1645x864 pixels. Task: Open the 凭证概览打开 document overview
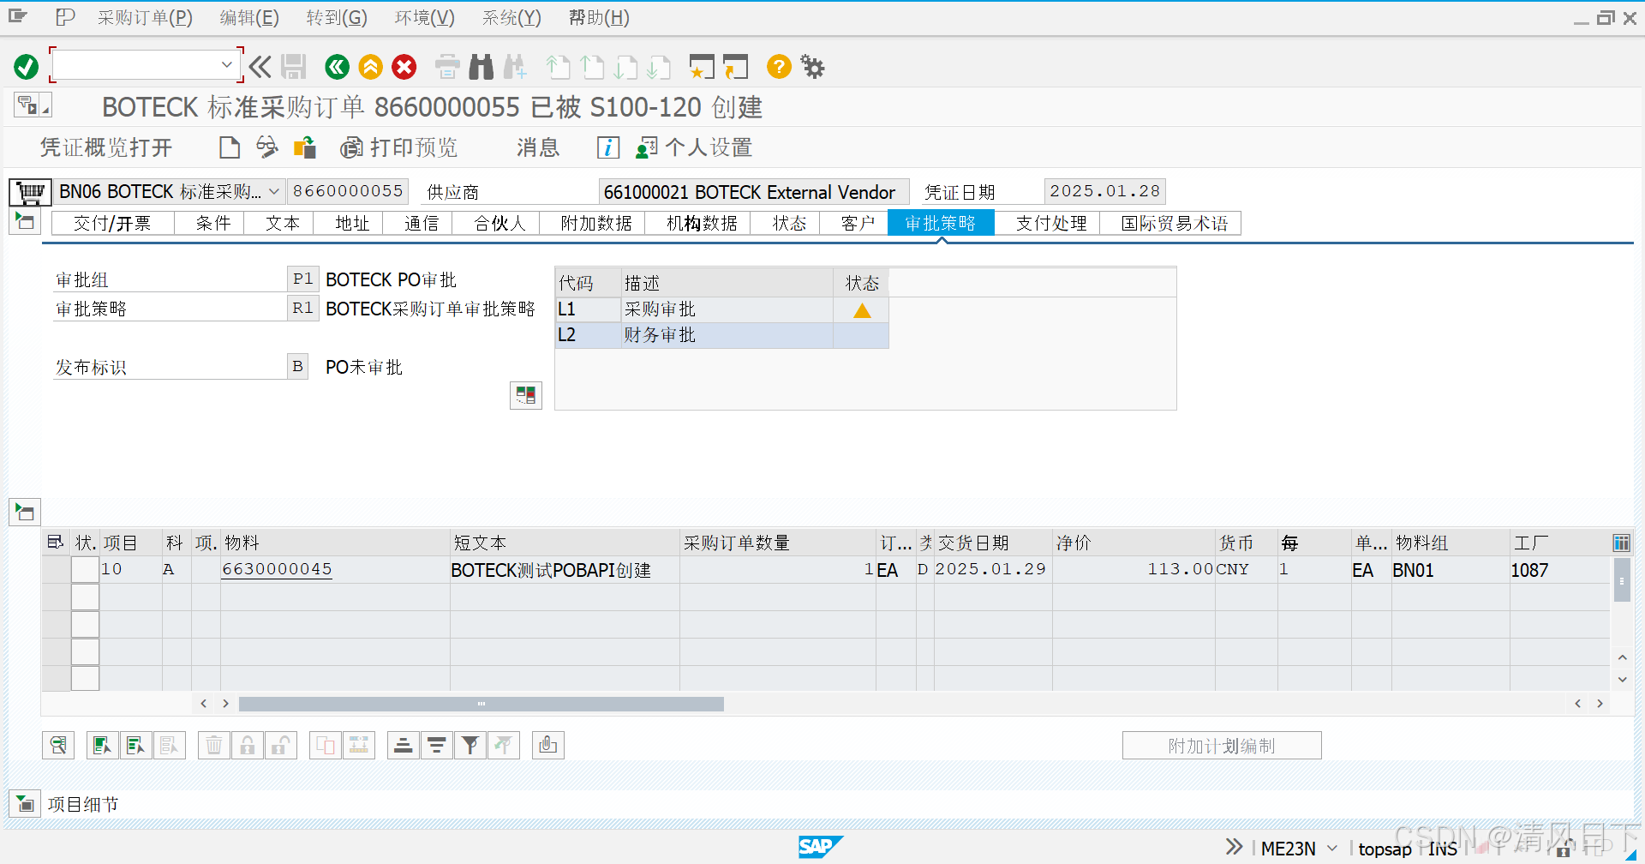[x=107, y=147]
